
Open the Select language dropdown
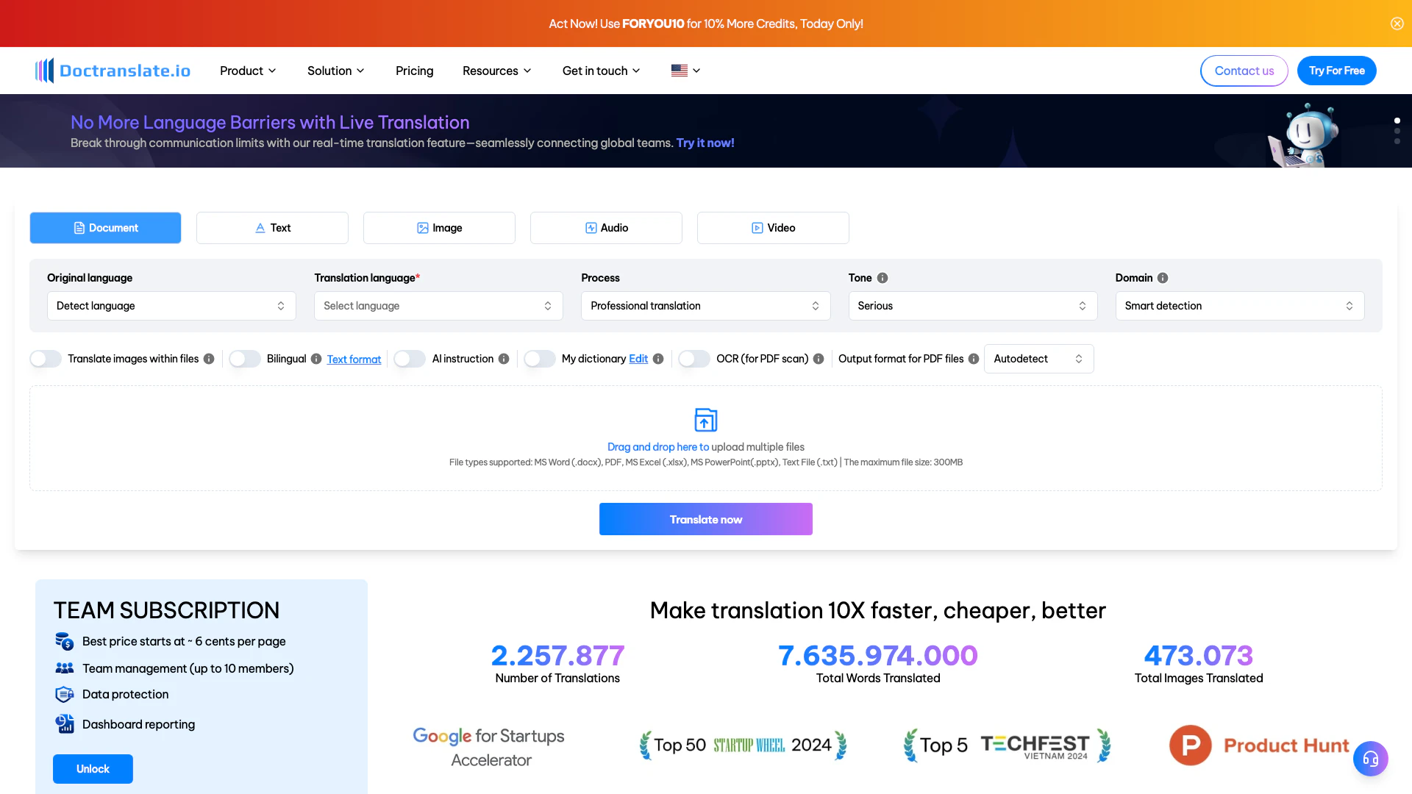[438, 305]
